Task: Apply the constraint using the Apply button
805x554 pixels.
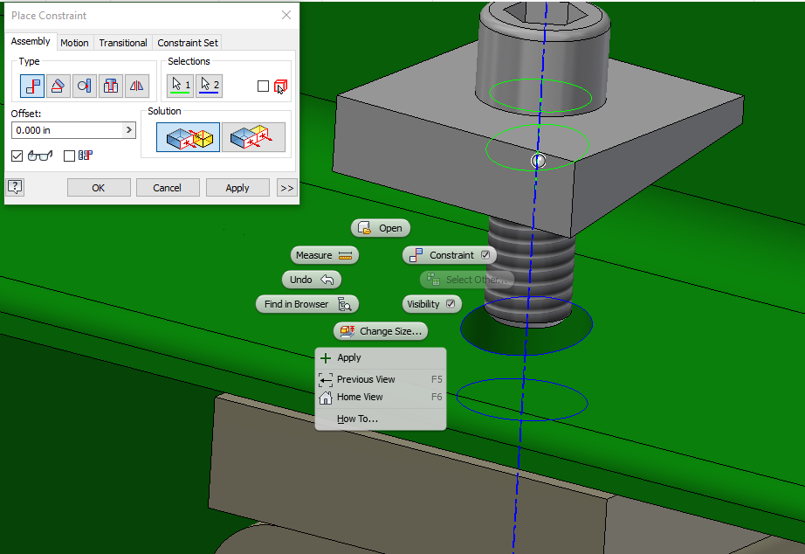Action: [x=237, y=187]
